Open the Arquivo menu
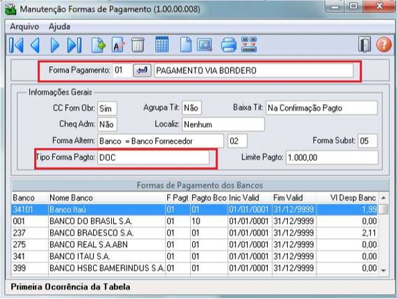The width and height of the screenshot is (397, 299). (25, 27)
